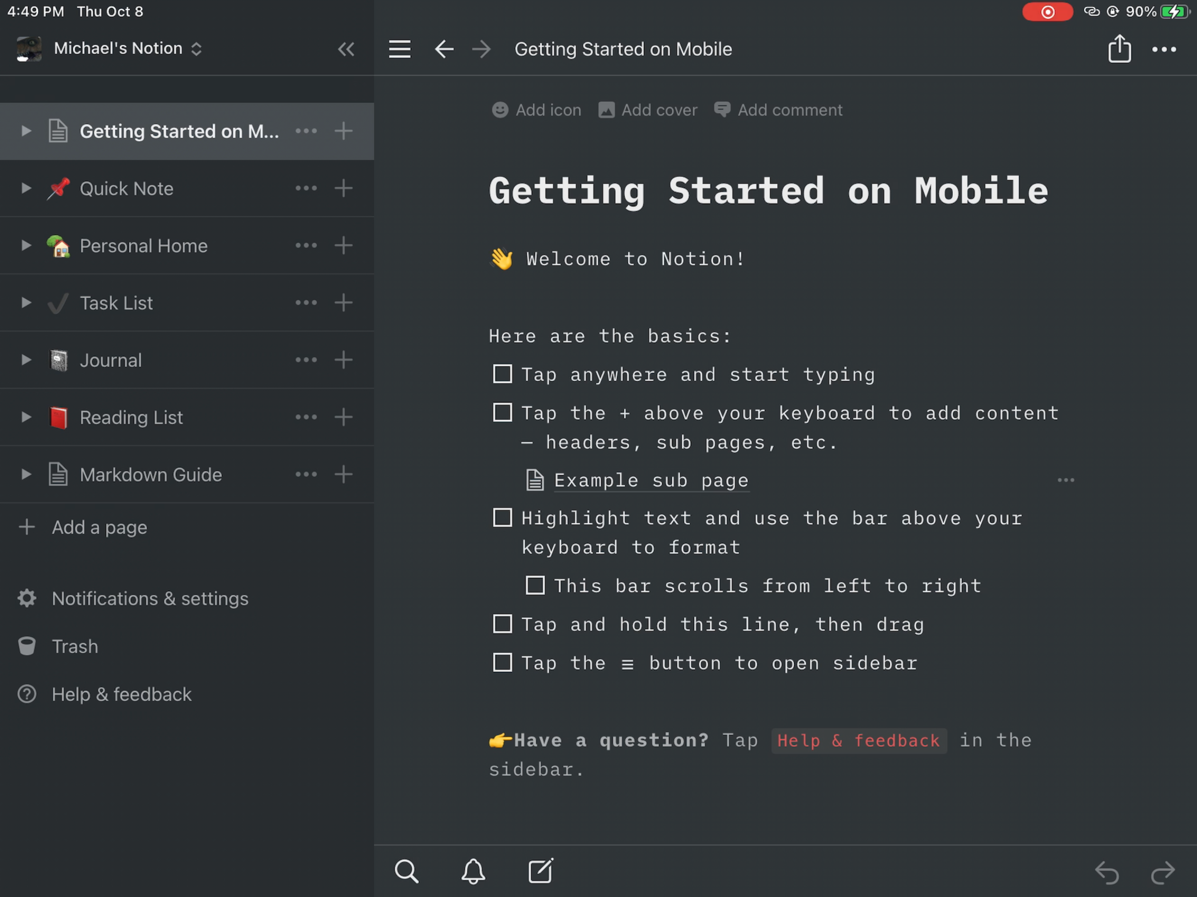Add sub page inside Getting Started row

click(x=344, y=131)
